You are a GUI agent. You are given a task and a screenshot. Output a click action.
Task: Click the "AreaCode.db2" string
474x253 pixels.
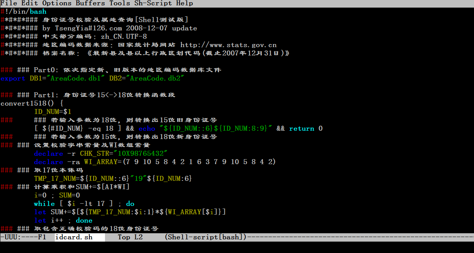click(x=155, y=79)
